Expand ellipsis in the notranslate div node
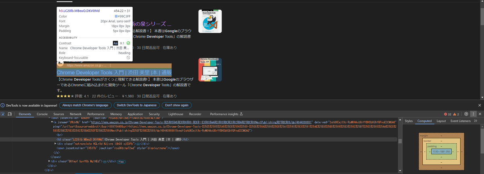484x174 pixels. (138, 144)
